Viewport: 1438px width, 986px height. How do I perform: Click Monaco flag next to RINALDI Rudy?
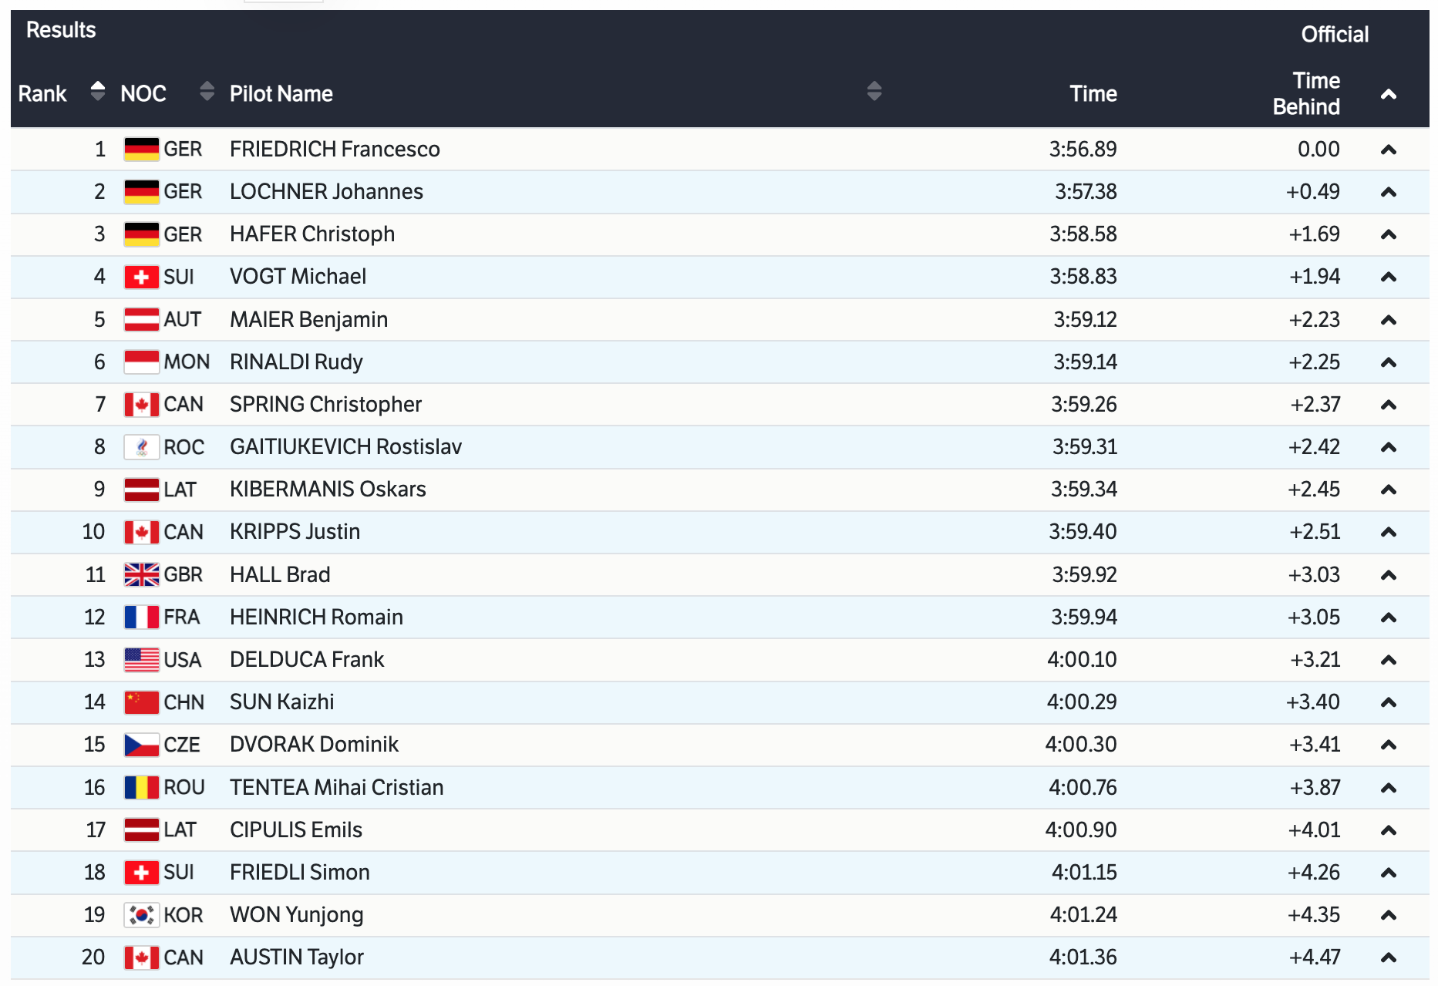coord(142,362)
